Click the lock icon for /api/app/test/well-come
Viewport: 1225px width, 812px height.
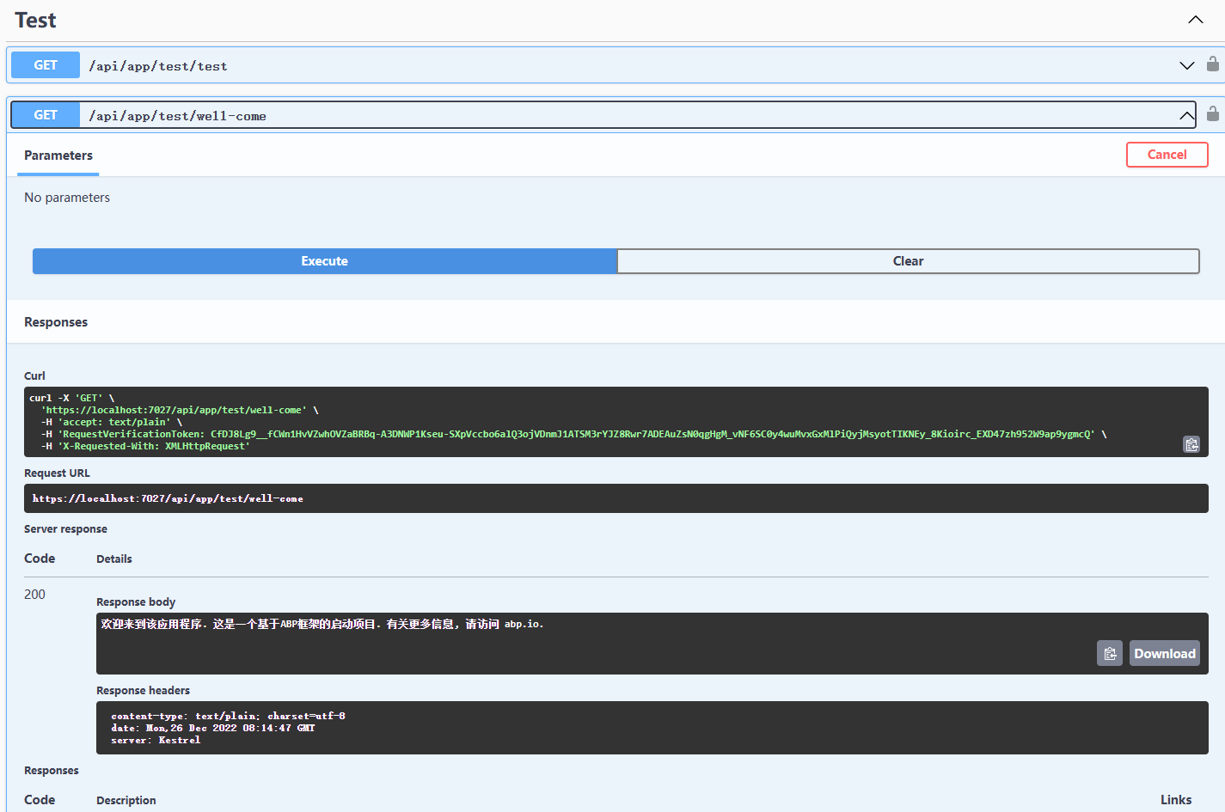pos(1212,114)
